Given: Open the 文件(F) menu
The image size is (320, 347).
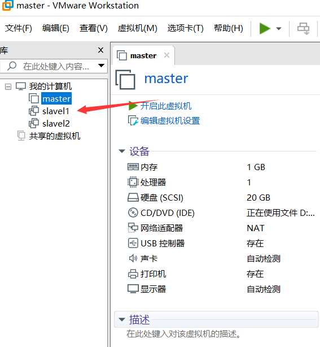Looking at the screenshot, I should 19,28.
